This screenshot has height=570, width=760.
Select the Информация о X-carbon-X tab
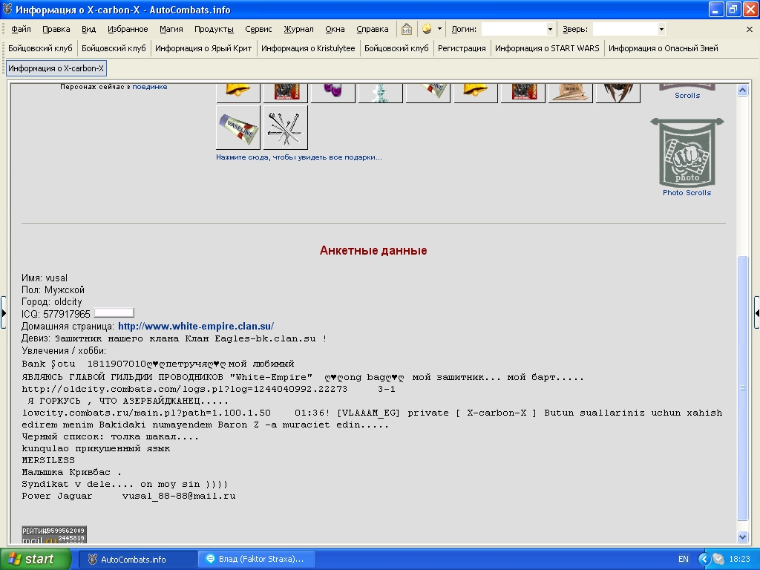click(x=56, y=68)
